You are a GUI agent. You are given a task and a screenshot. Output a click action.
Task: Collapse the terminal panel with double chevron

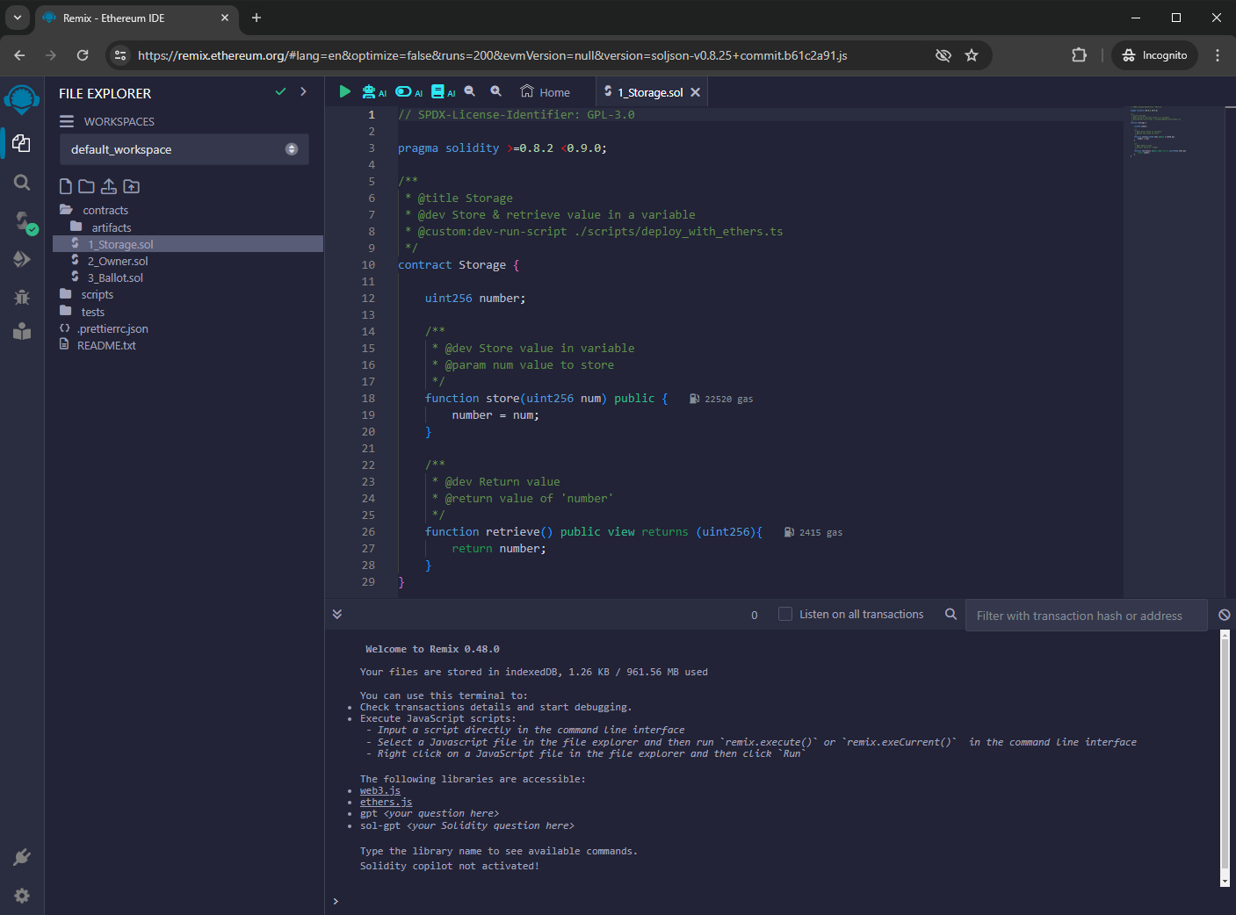pos(337,615)
